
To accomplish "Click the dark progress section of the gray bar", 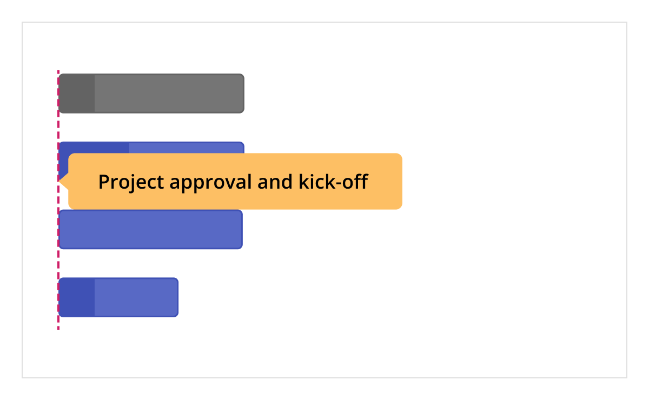I will tap(77, 94).
